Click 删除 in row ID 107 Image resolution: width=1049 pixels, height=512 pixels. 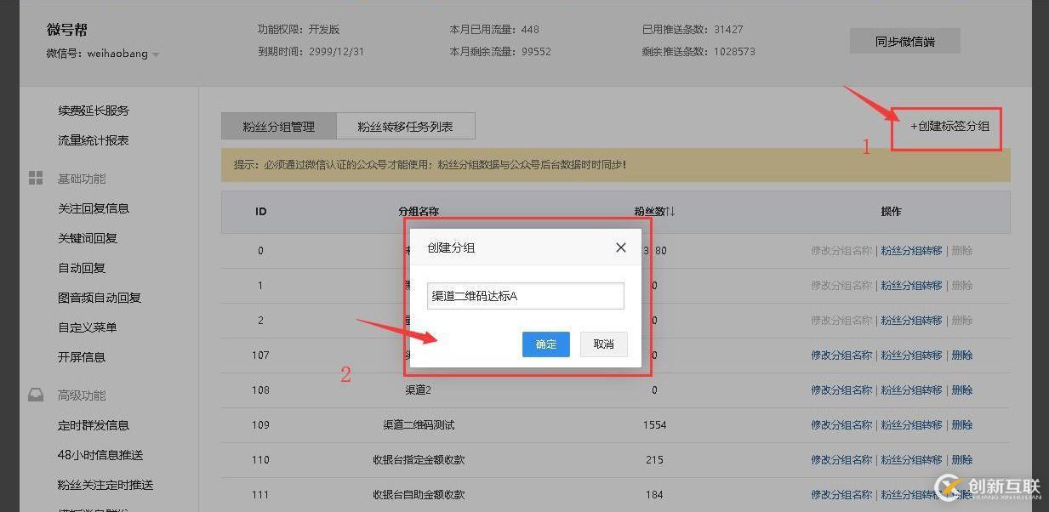click(x=961, y=355)
